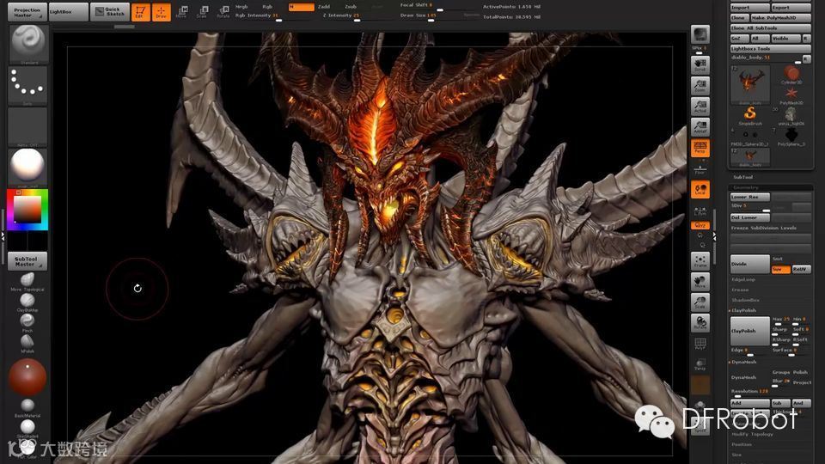The width and height of the screenshot is (825, 464).
Task: Select the Move Topological brush
Action: point(27,282)
